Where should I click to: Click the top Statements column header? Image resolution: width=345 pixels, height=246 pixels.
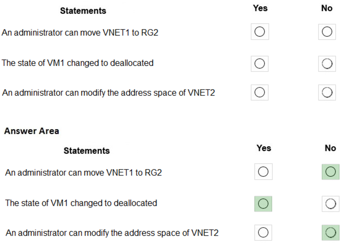pyautogui.click(x=83, y=11)
